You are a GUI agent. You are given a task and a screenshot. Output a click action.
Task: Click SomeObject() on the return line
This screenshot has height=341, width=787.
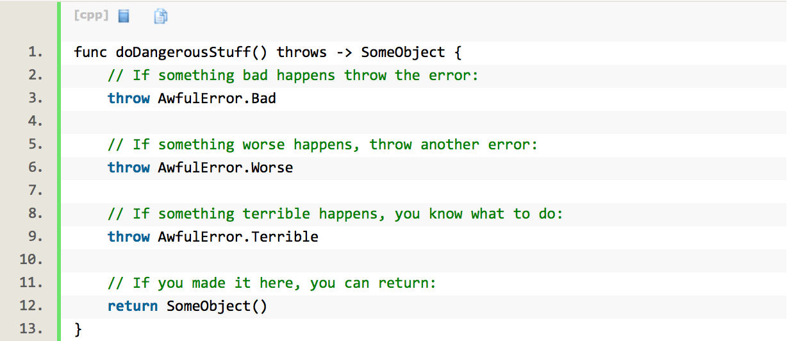217,306
